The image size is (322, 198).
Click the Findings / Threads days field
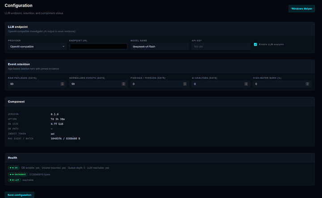160,84
